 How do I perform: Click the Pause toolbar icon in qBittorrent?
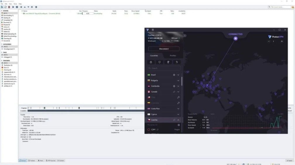coord(17,7)
